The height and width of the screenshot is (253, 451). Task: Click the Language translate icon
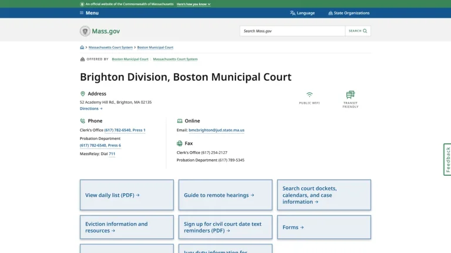click(x=292, y=13)
